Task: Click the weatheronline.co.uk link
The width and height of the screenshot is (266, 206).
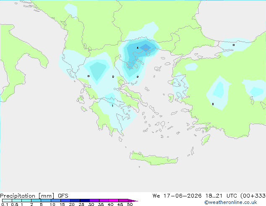Action: [231, 202]
